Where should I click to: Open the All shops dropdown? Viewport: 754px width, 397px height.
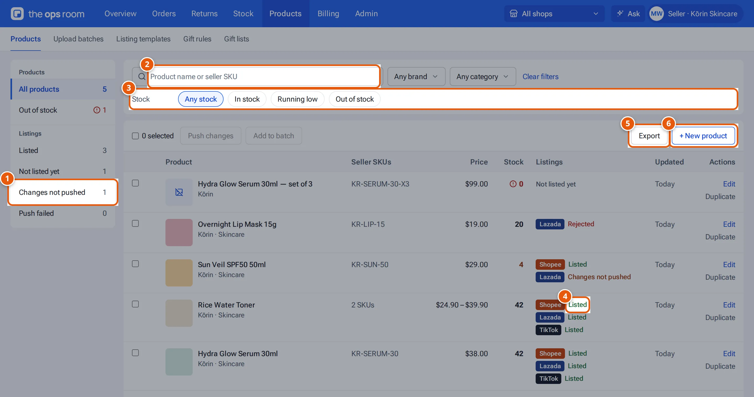tap(554, 14)
